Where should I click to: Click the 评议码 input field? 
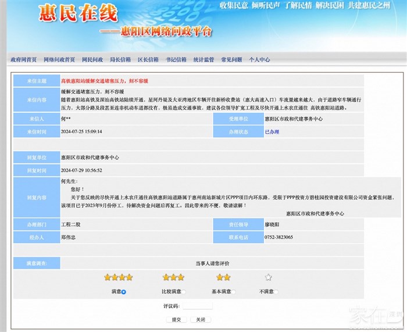198,306
